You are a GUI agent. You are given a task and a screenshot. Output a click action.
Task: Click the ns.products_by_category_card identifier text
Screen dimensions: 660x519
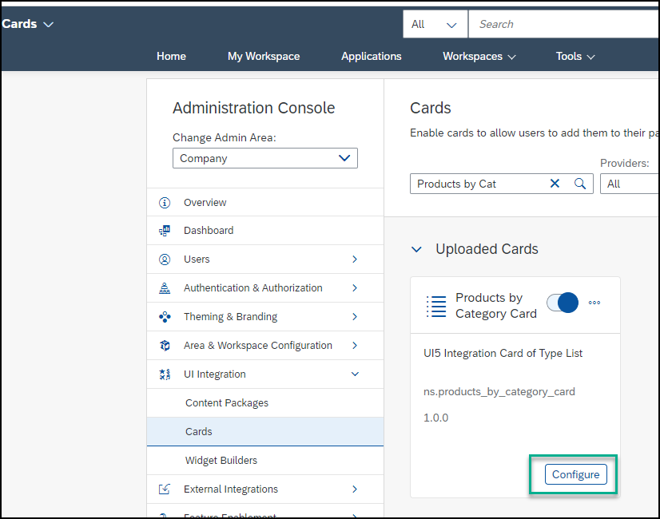(499, 392)
